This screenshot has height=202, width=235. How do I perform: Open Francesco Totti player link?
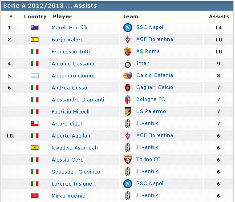click(x=71, y=52)
